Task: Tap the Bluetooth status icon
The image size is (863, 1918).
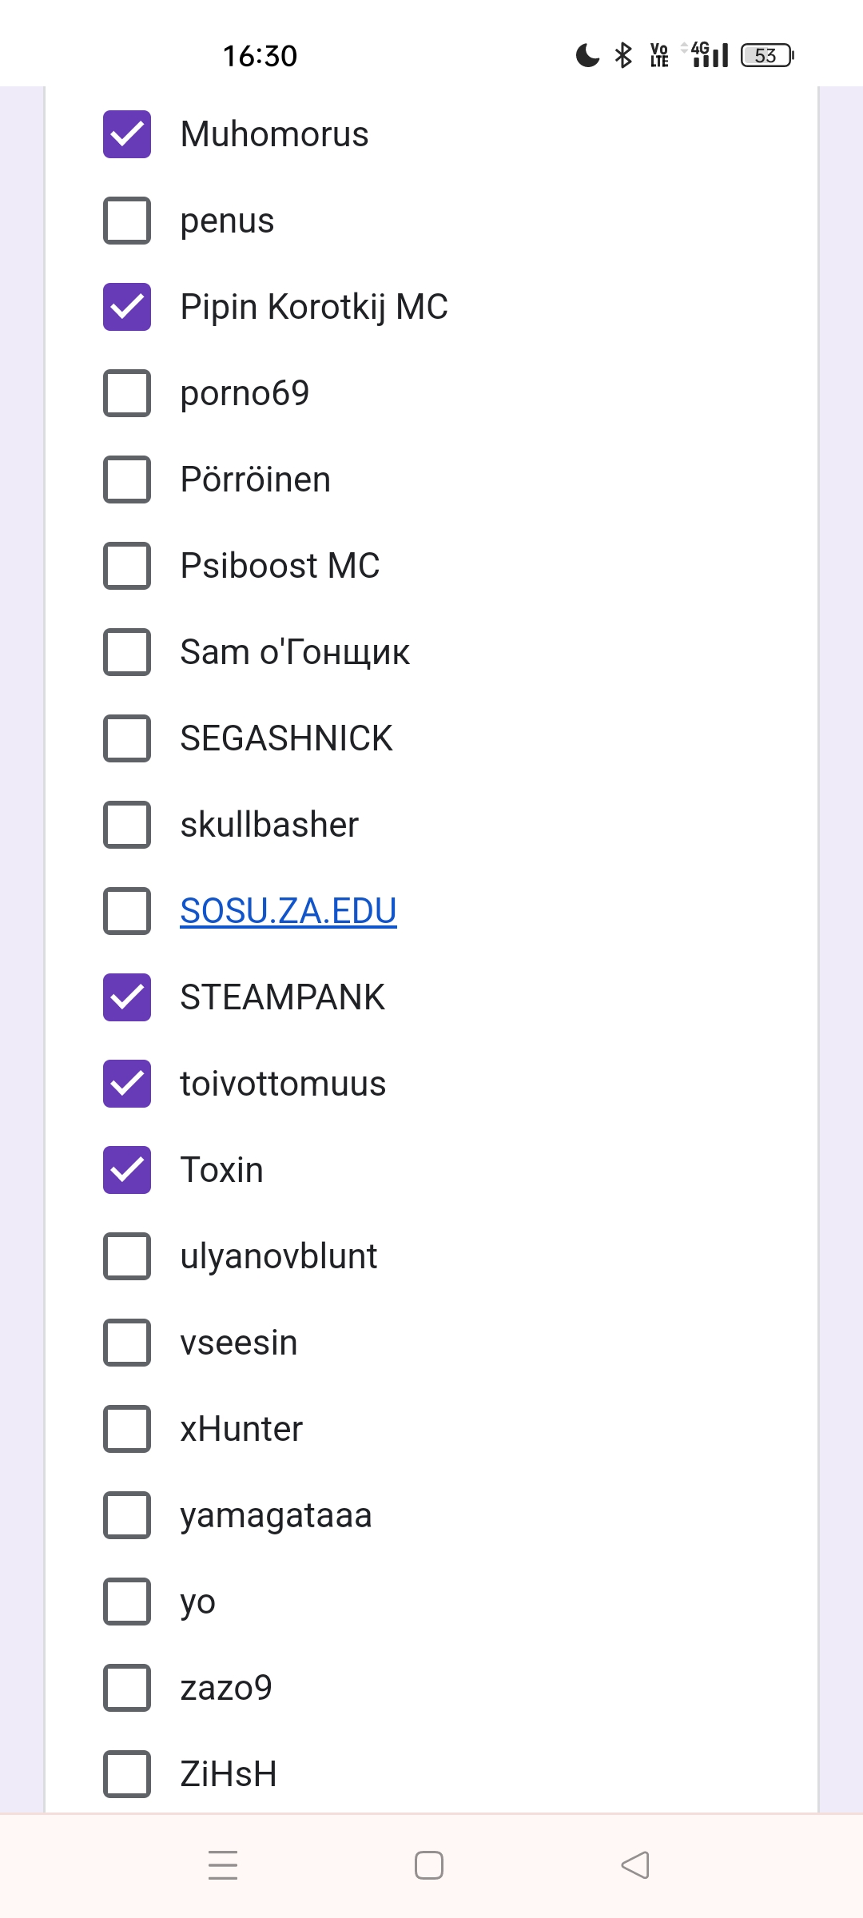Action: (623, 55)
